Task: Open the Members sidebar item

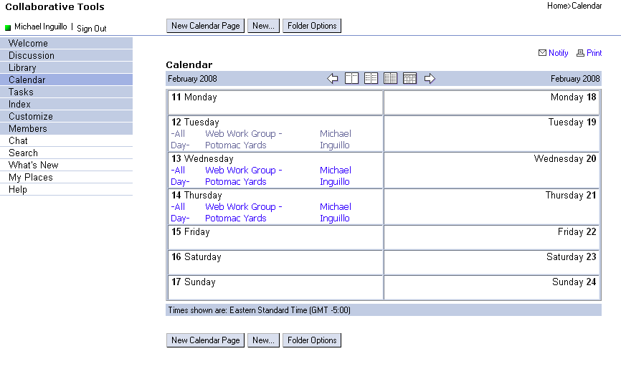Action: coord(28,129)
